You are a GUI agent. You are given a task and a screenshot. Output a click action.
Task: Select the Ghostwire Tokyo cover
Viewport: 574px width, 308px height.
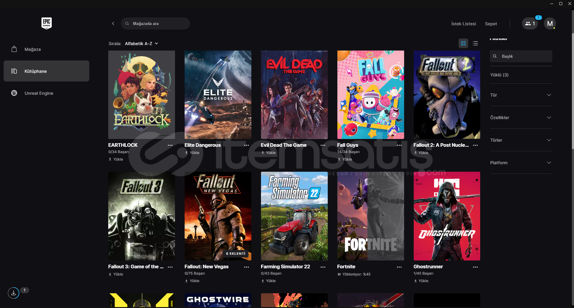[218, 300]
